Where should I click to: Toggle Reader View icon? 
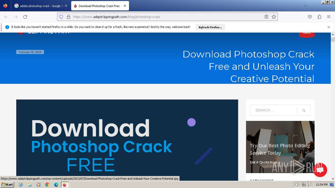266,17
